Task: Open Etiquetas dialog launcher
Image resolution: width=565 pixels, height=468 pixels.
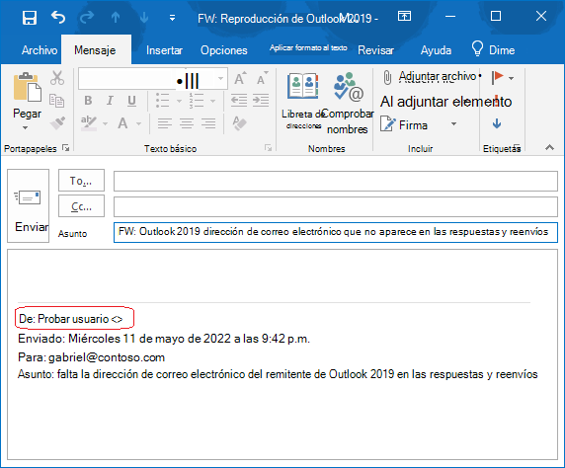Action: (517, 147)
